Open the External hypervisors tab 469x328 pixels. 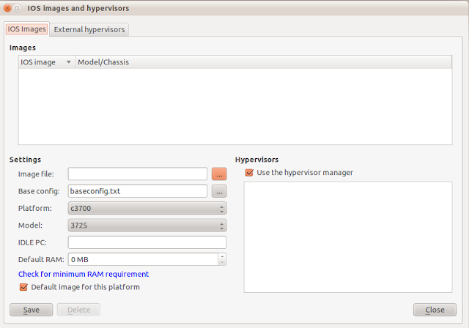[89, 29]
